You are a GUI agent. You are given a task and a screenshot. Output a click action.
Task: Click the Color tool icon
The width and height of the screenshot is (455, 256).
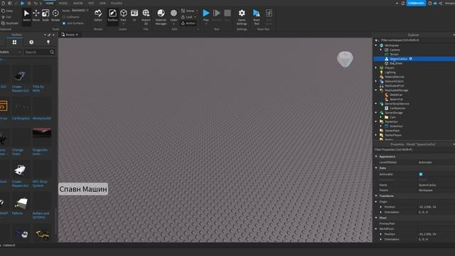[173, 14]
